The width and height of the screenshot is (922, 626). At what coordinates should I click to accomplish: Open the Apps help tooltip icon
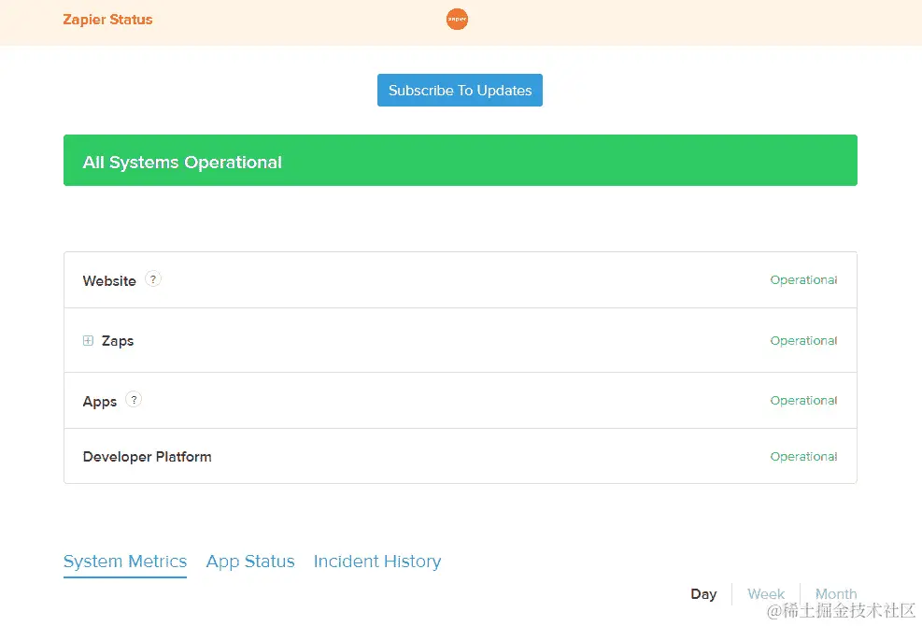pos(133,399)
